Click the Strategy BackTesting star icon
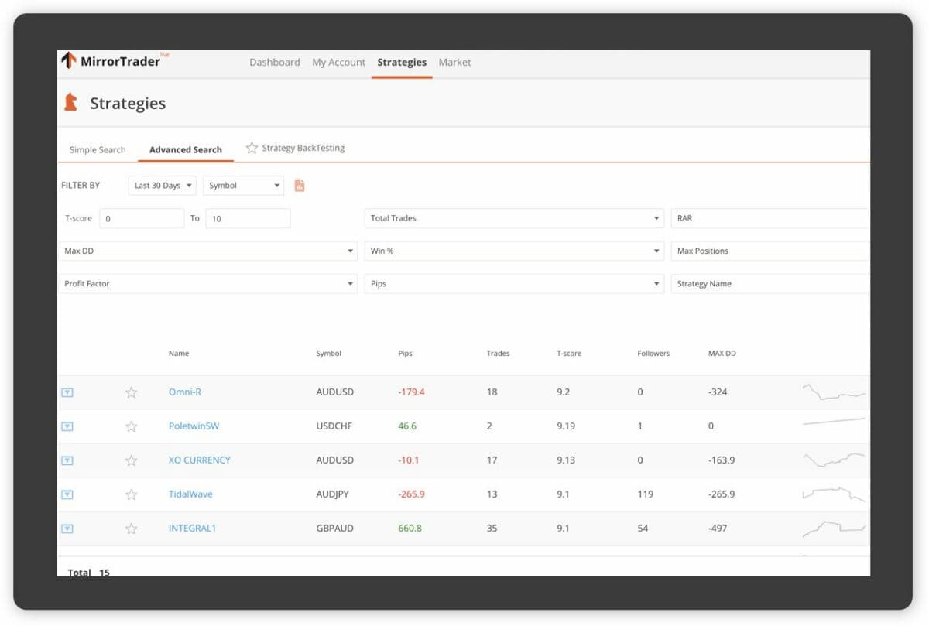929x626 pixels. pos(252,148)
